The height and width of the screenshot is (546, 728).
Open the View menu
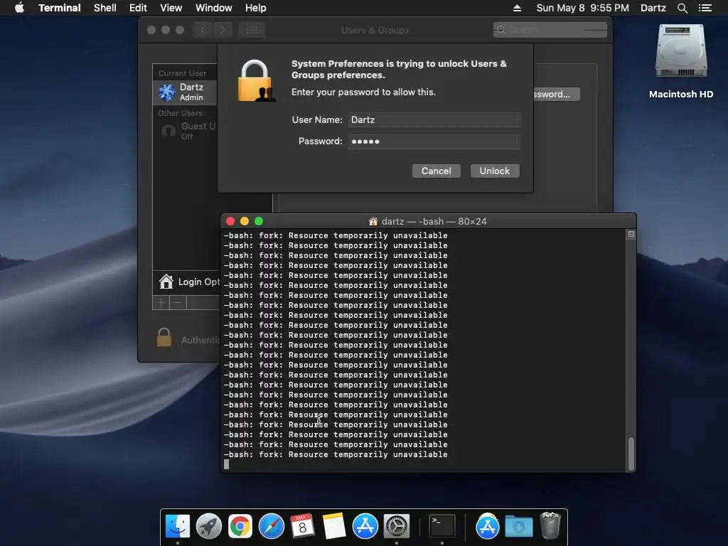(171, 8)
